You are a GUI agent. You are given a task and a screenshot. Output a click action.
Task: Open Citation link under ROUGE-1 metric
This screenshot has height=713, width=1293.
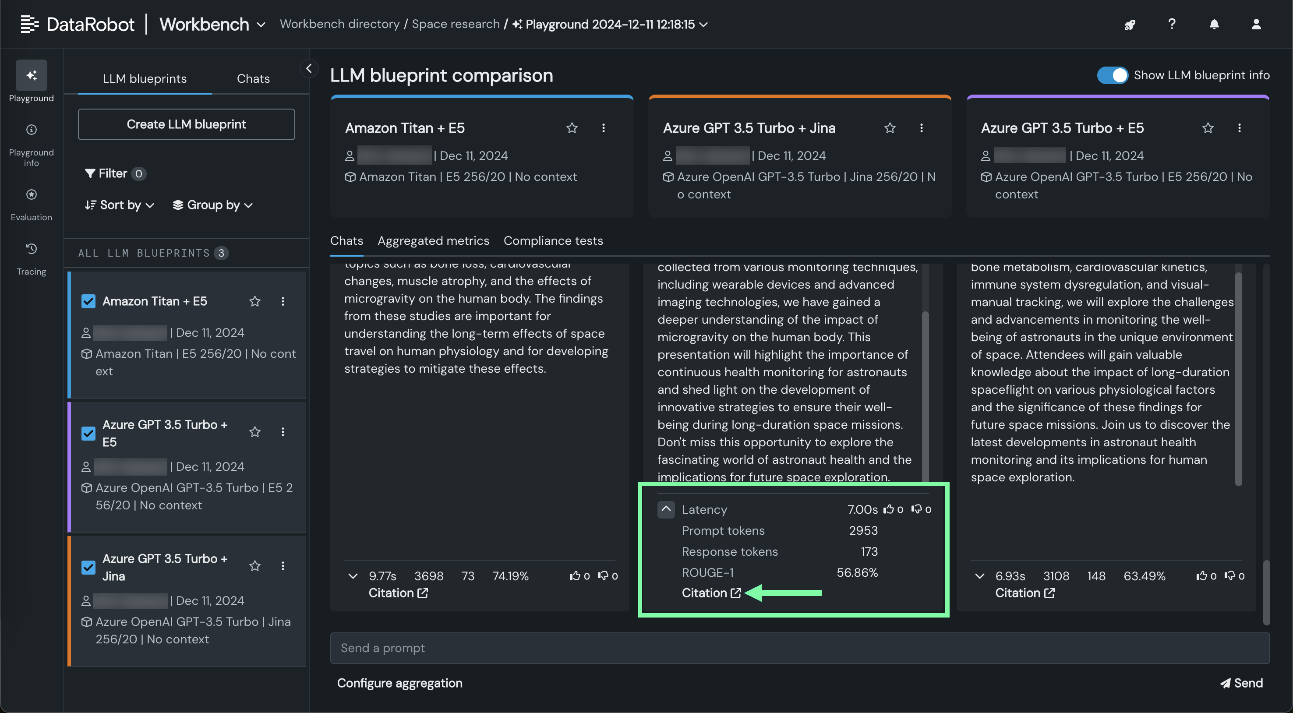coord(710,593)
